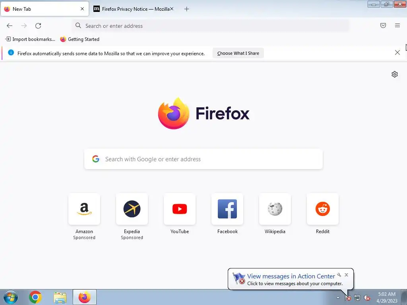Click the info icon in notification bar
Screen dimensions: 407x305
(x=11, y=53)
